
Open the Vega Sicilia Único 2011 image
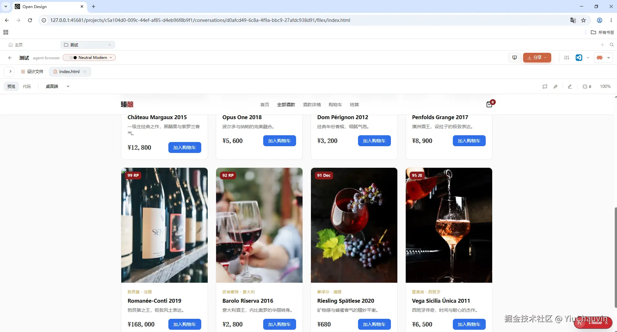[449, 225]
